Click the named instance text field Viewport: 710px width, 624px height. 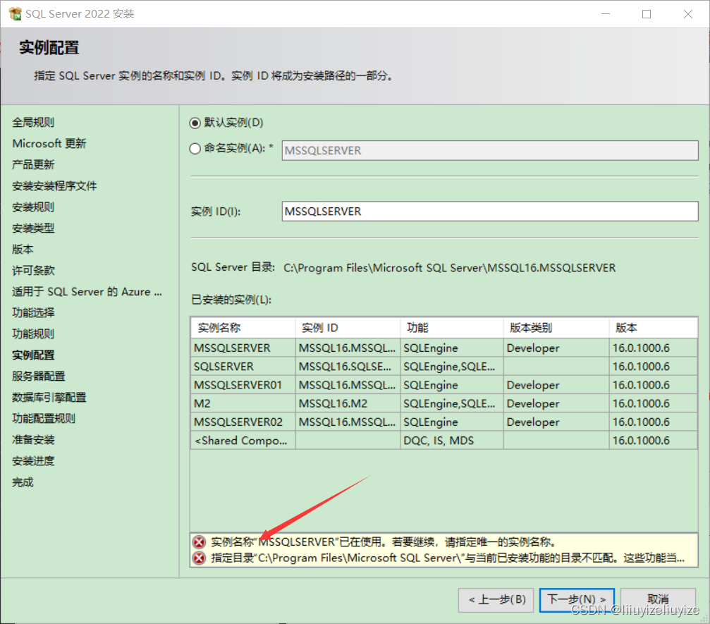click(490, 150)
